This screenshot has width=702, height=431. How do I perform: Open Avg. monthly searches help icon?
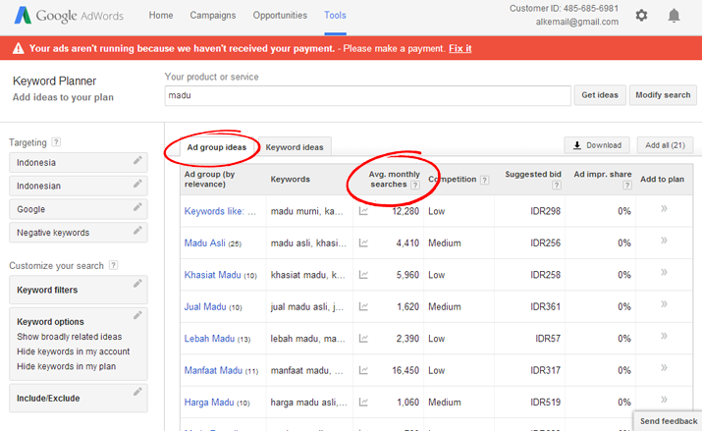click(x=415, y=185)
